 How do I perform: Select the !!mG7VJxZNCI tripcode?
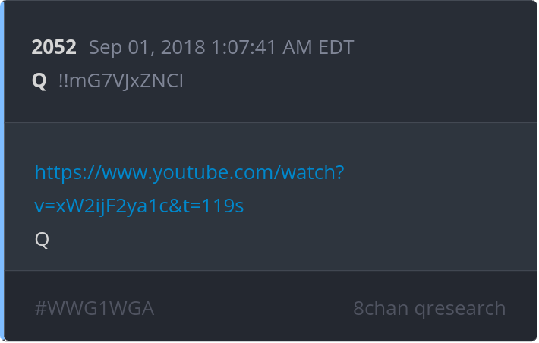[121, 81]
